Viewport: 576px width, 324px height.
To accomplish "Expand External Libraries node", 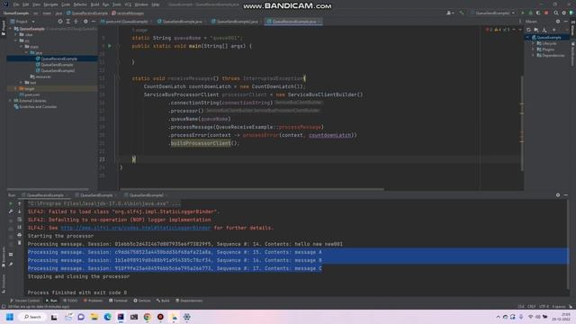I will [x=11, y=101].
